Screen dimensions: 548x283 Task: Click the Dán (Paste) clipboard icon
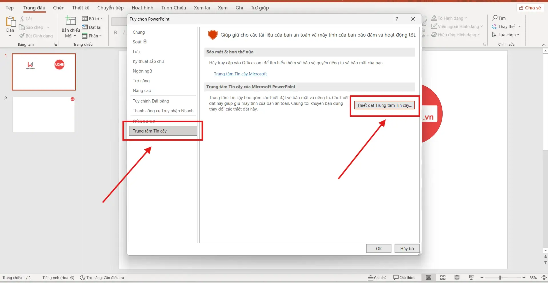tap(10, 22)
